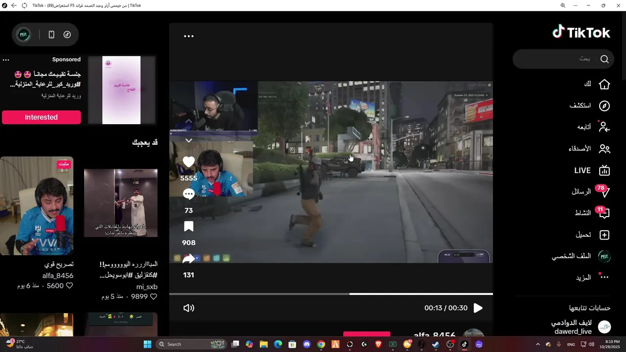Open the Explore compass icon

click(604, 106)
